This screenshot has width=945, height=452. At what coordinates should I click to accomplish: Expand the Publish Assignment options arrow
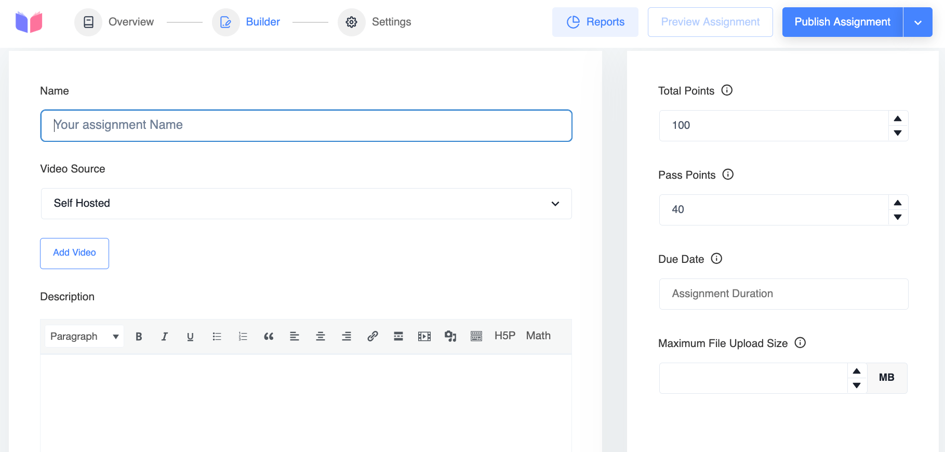(x=917, y=22)
